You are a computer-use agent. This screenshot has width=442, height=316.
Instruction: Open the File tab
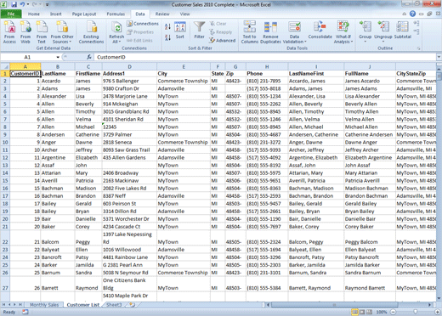coord(11,14)
